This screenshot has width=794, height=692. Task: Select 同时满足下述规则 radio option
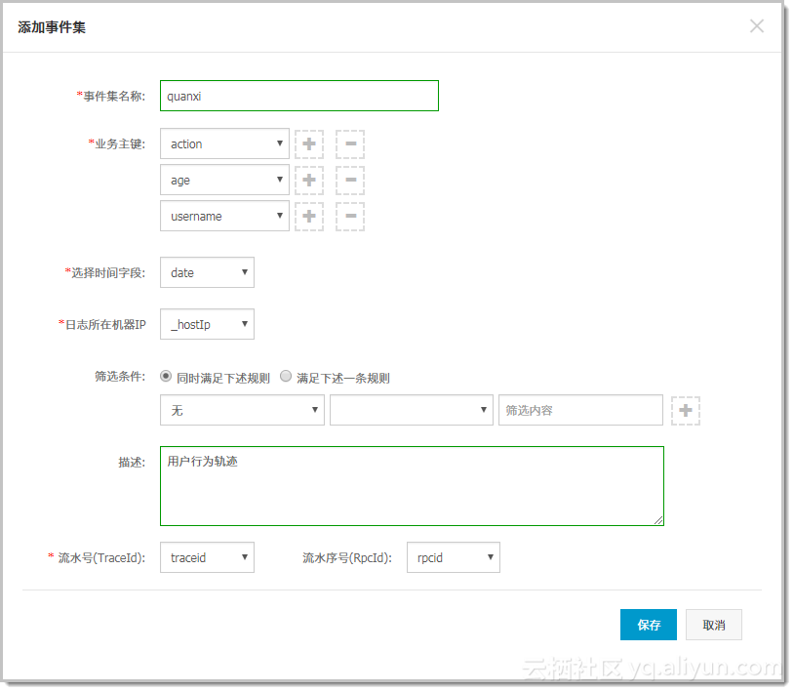(x=166, y=376)
